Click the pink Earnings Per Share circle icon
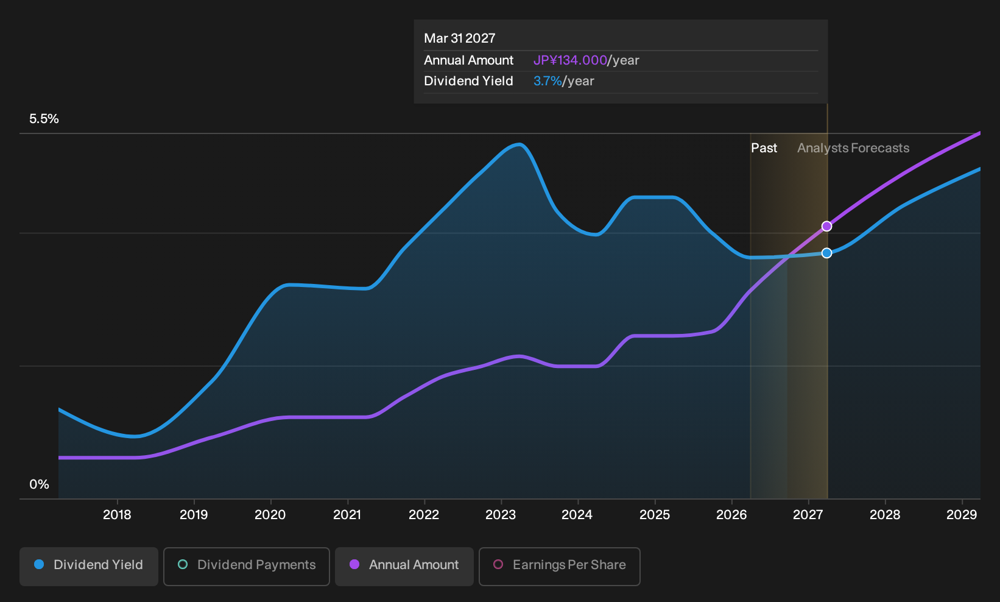Viewport: 1000px width, 602px height. click(x=498, y=564)
